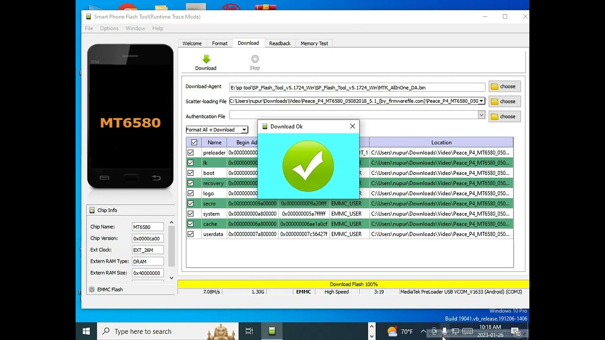The height and width of the screenshot is (340, 605).
Task: Open the Windows Start menu
Action: 86,331
